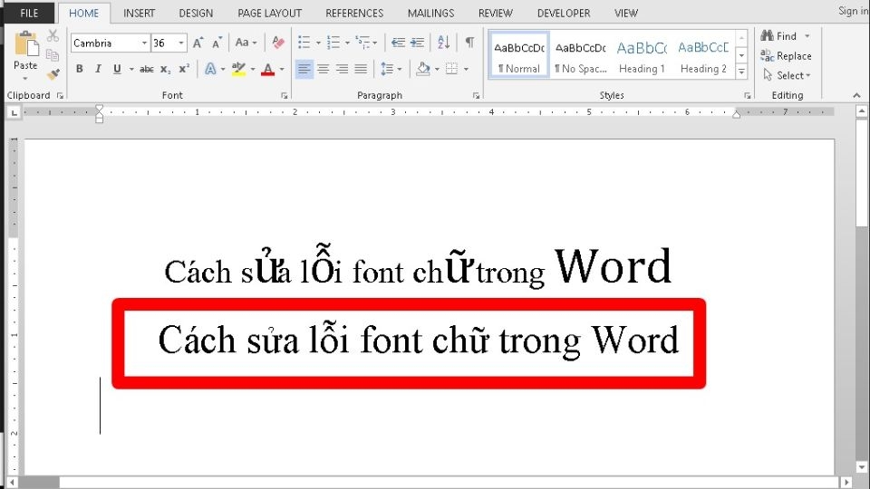The height and width of the screenshot is (489, 870).
Task: Increase font size with Grow Font
Action: tap(198, 43)
